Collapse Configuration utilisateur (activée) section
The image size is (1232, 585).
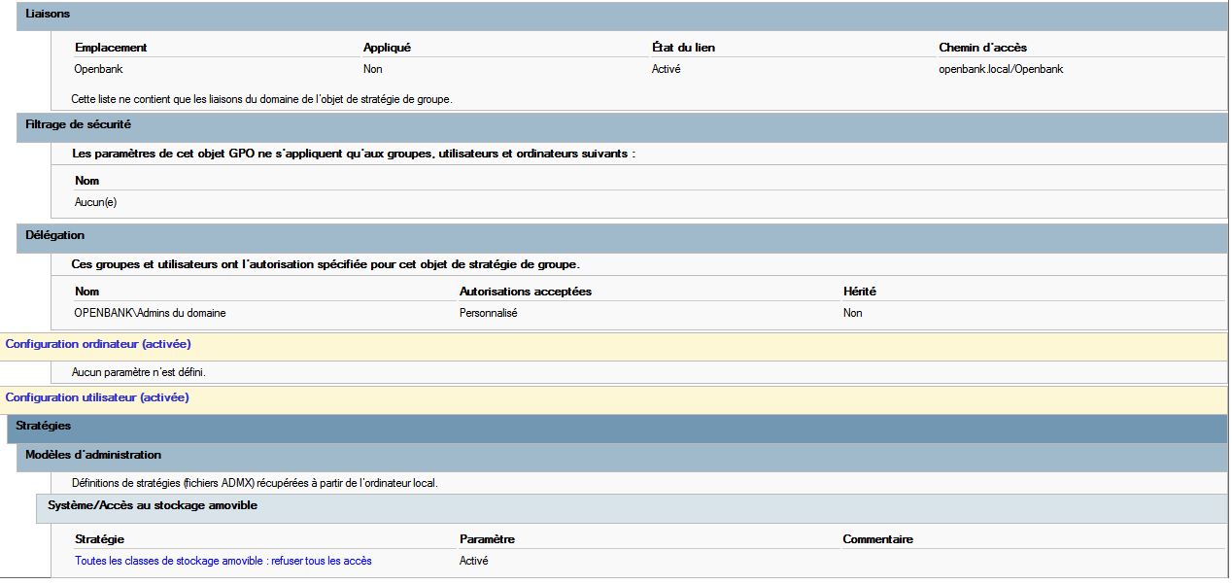click(97, 397)
